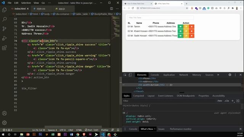Switch to DevTools Network tab

tap(183, 75)
